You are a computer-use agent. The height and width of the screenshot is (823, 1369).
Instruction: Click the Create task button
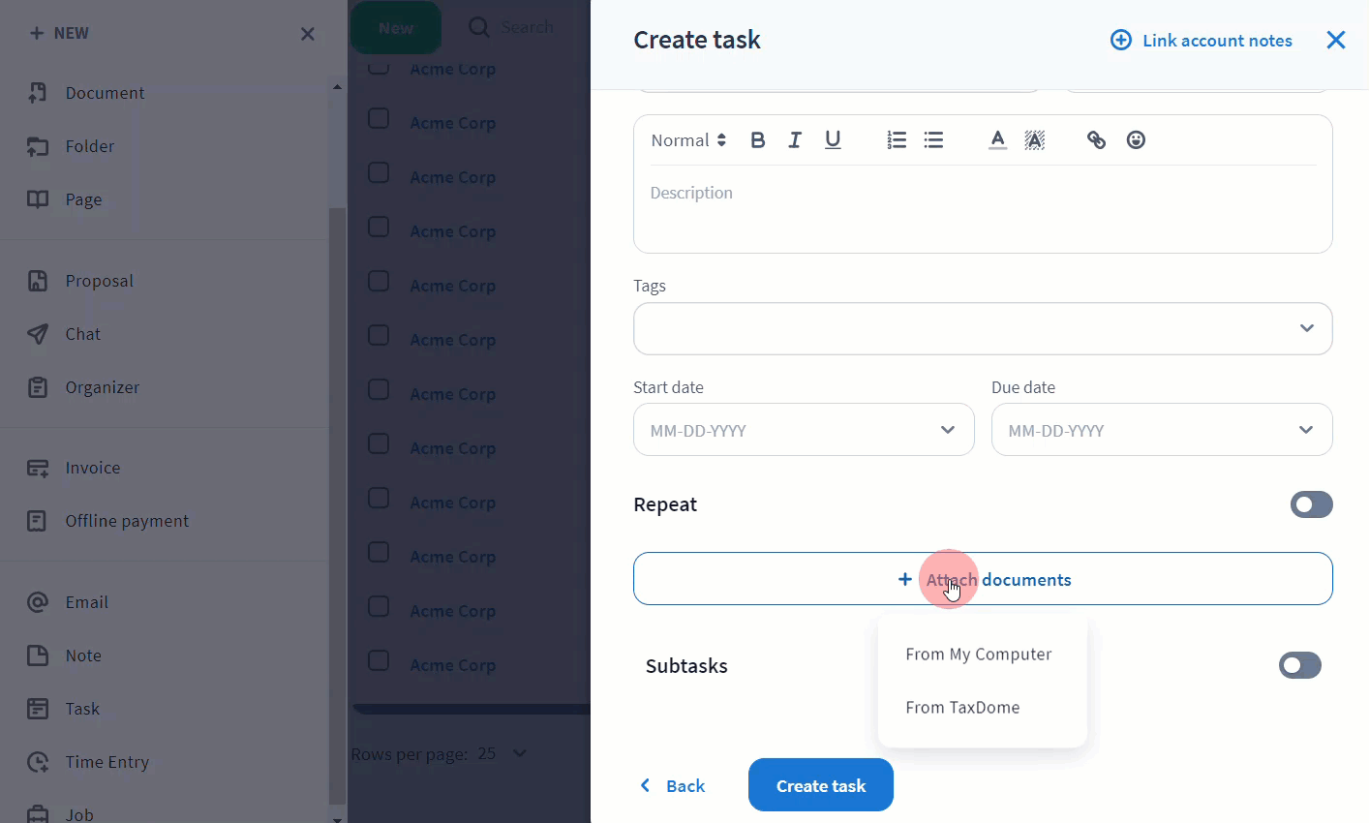[x=820, y=785]
